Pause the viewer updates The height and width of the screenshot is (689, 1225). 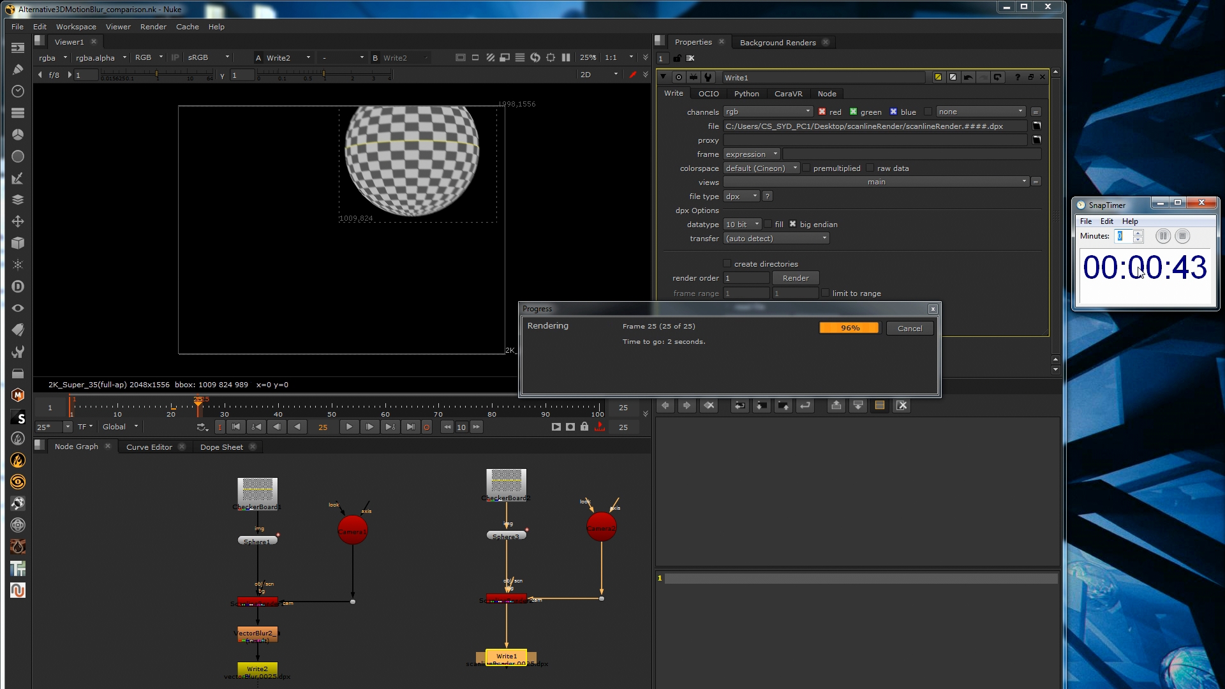[x=566, y=57]
